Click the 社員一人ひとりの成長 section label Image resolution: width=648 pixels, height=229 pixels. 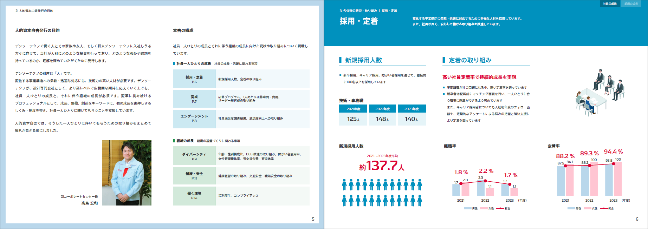[x=194, y=63]
